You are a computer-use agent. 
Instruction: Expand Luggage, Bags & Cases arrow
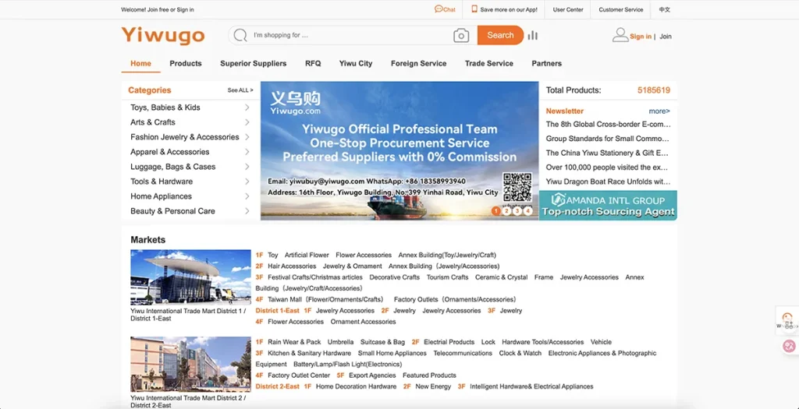[247, 167]
